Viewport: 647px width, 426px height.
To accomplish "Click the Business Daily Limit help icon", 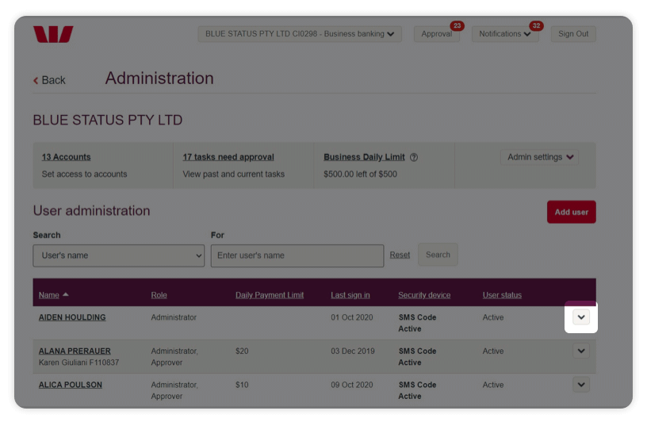I will tap(414, 158).
